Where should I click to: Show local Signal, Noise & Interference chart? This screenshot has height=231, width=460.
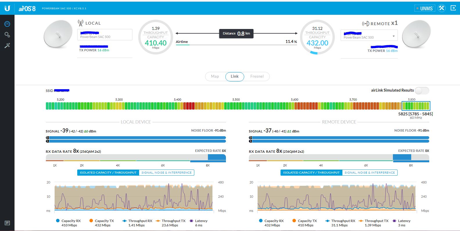pos(166,173)
